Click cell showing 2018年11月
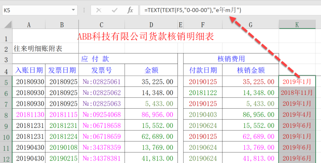 coord(297,93)
